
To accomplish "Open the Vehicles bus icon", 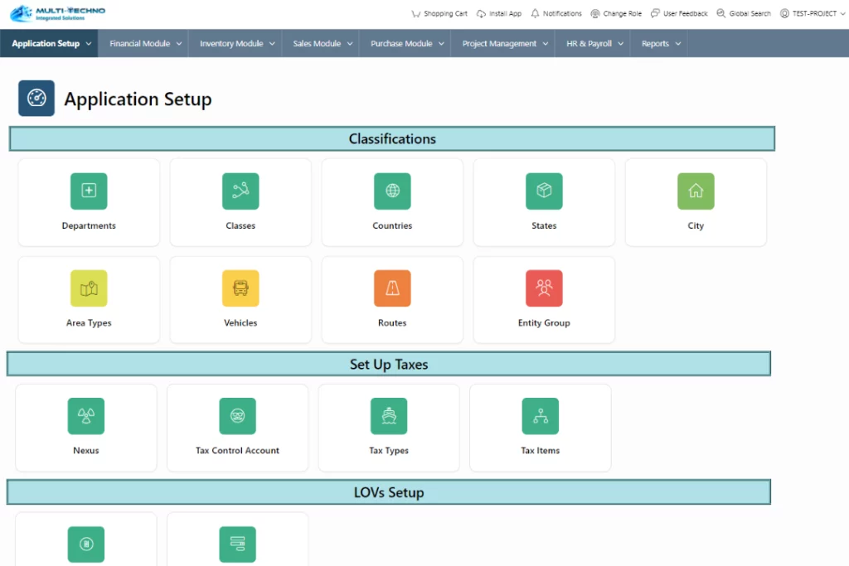I will point(240,288).
